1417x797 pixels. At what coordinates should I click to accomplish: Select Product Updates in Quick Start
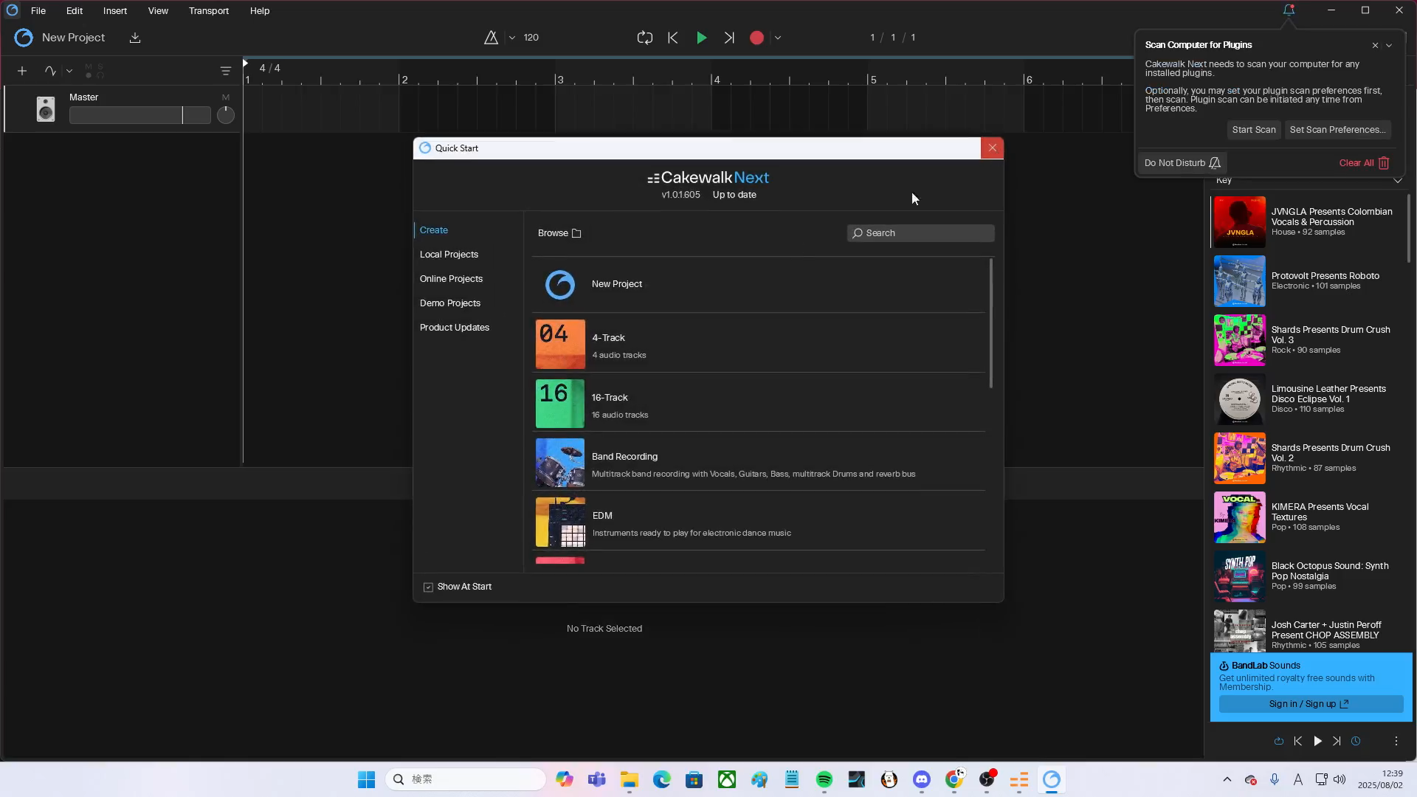[x=455, y=328]
